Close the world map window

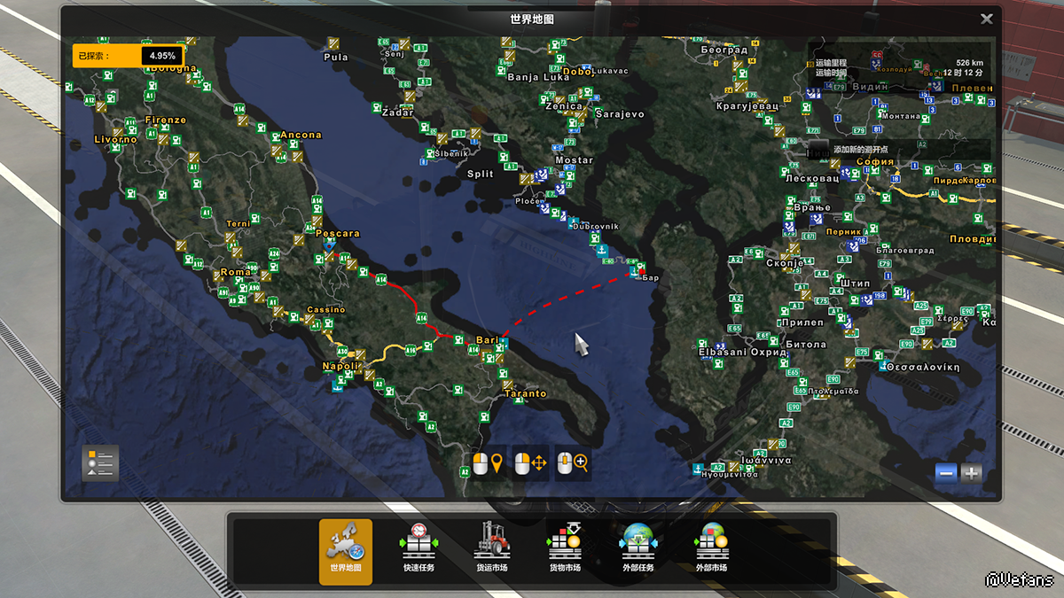tap(986, 19)
